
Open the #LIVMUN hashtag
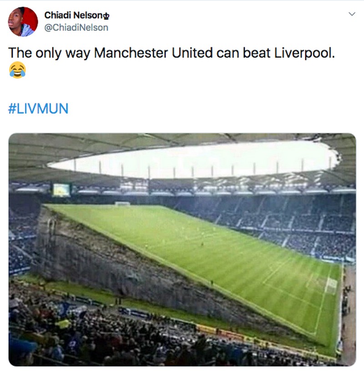pos(38,108)
